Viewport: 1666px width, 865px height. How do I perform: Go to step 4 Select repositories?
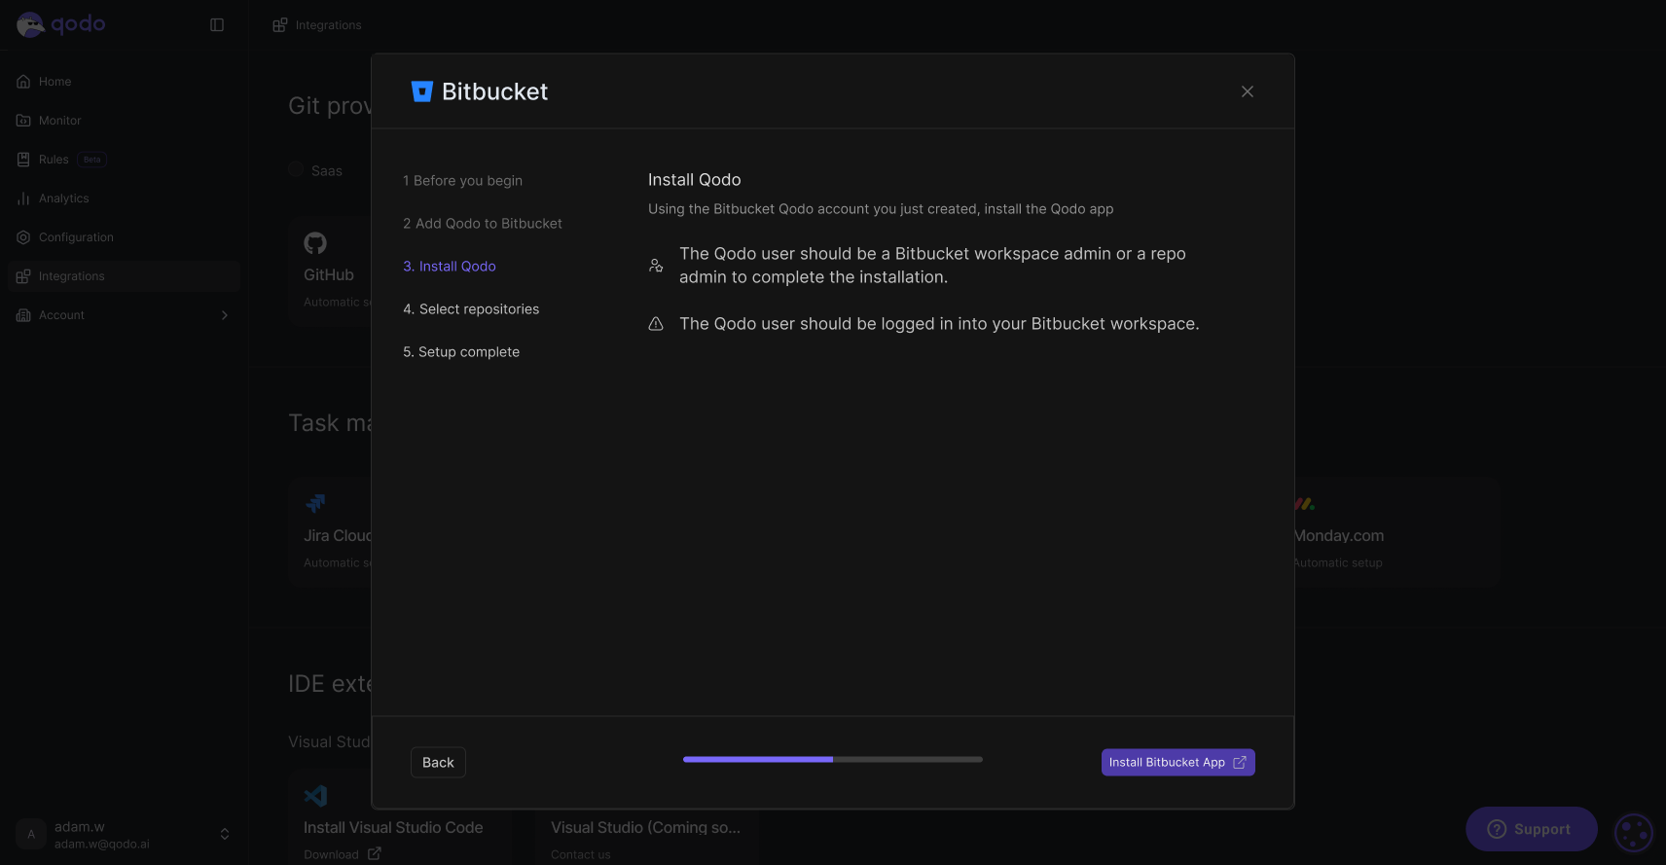pyautogui.click(x=471, y=309)
